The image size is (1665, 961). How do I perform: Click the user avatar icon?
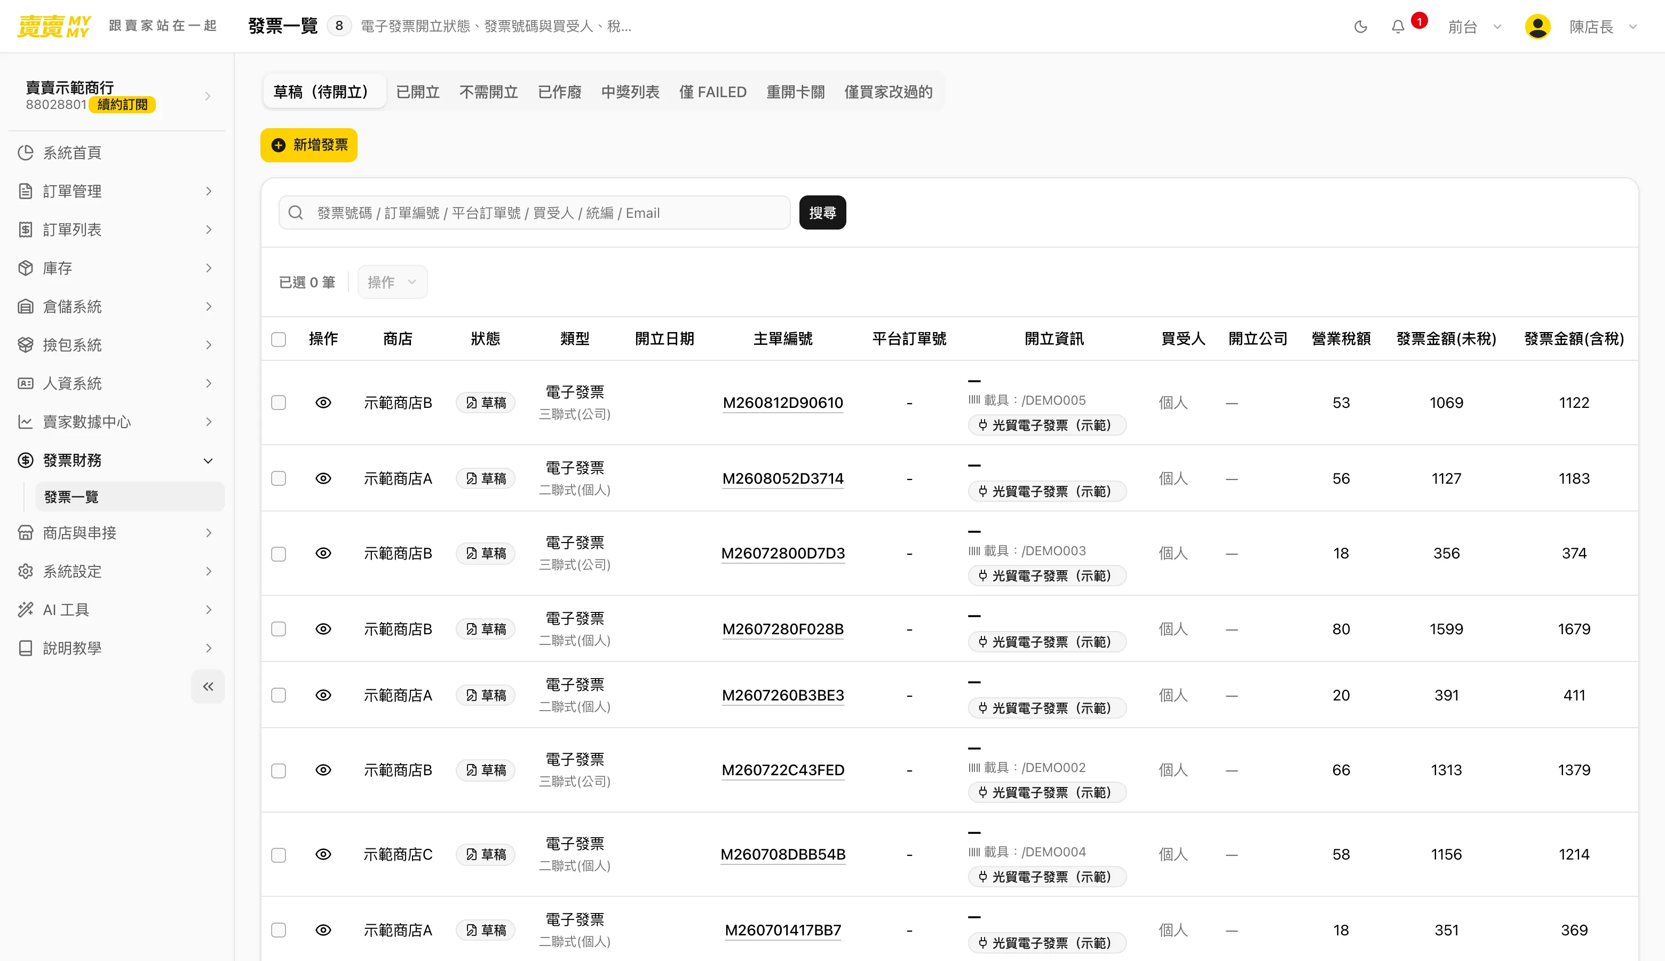coord(1537,26)
